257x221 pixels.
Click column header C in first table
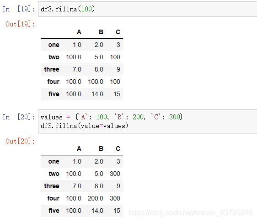click(x=118, y=32)
